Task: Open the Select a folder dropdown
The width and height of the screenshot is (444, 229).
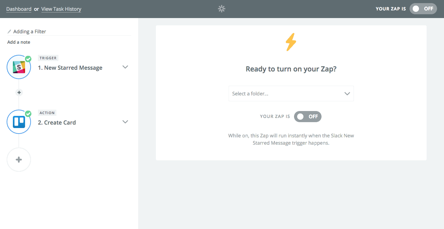Action: coord(291,94)
